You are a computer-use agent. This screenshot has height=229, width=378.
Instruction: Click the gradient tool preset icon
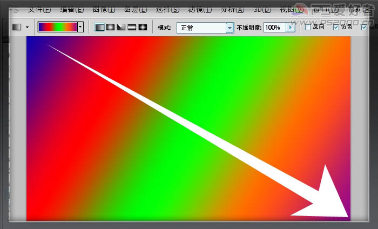[17, 27]
